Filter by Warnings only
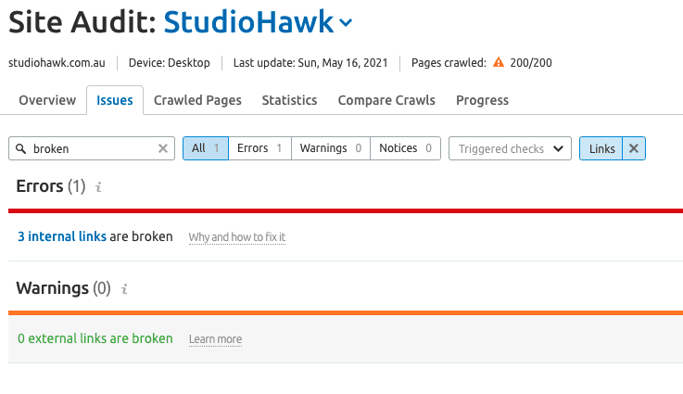Screen dimensions: 683x394 [x=330, y=148]
